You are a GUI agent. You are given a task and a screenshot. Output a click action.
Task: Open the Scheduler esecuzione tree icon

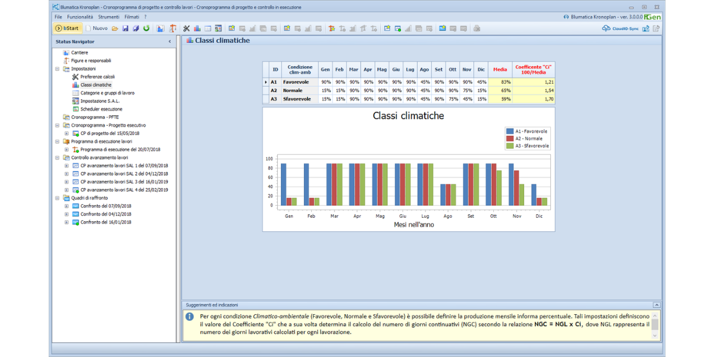[x=75, y=109]
